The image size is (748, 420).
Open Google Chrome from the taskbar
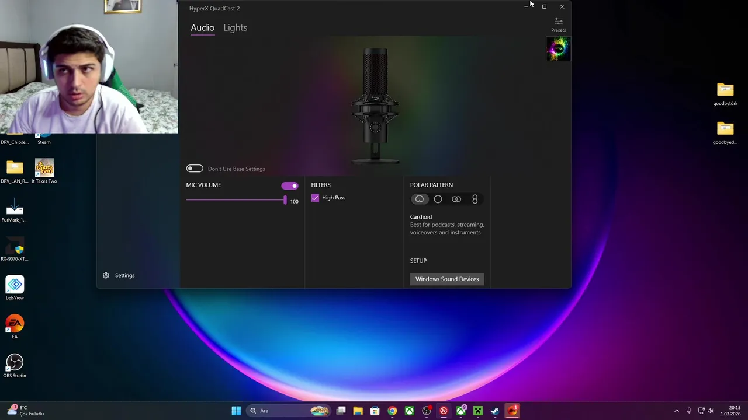pyautogui.click(x=392, y=411)
